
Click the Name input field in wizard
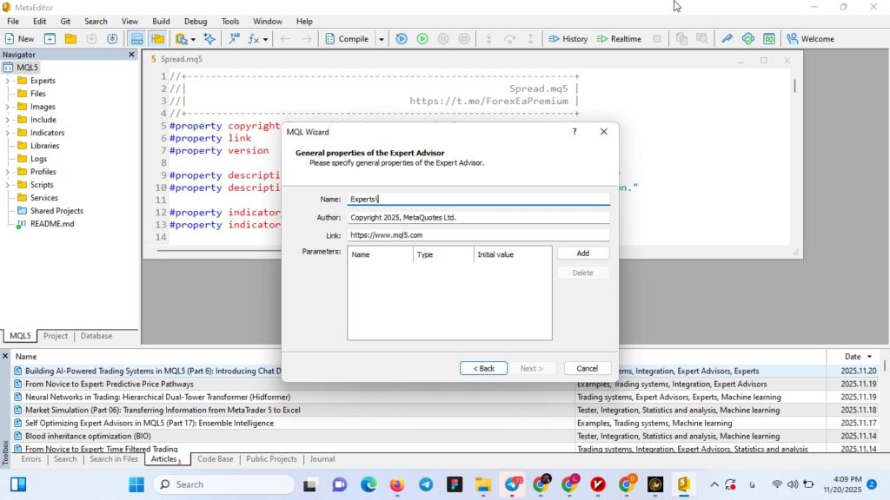click(478, 200)
